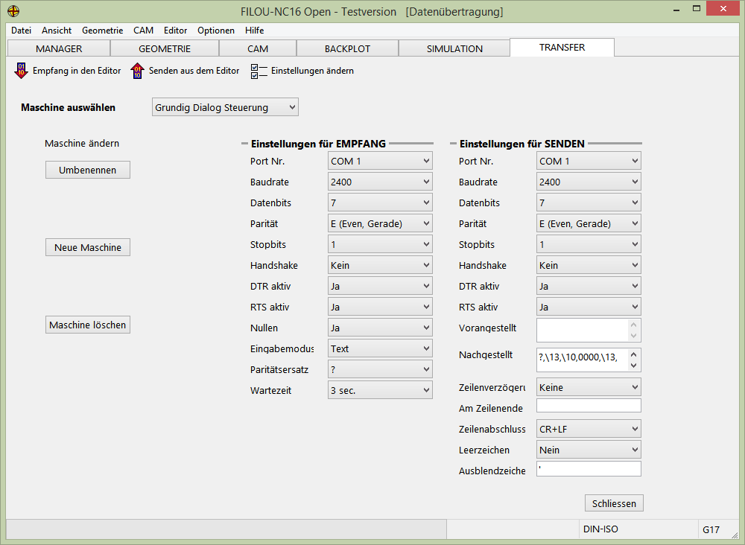
Task: Click the Senden aus dem Editor icon
Action: [x=137, y=71]
